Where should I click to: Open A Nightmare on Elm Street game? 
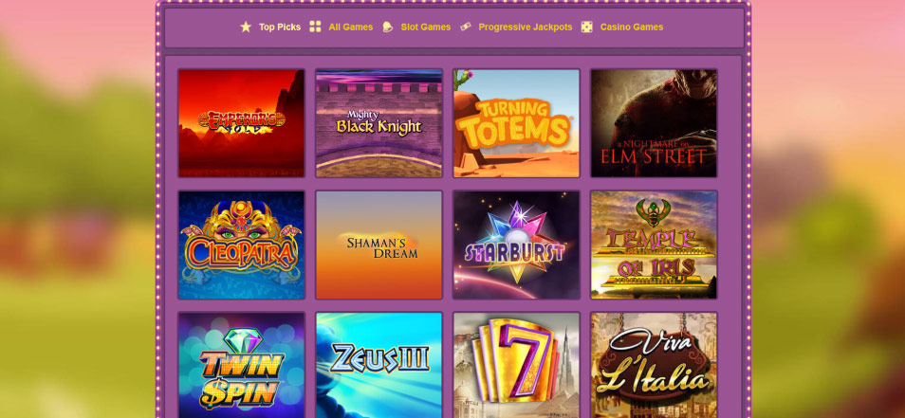pyautogui.click(x=654, y=123)
